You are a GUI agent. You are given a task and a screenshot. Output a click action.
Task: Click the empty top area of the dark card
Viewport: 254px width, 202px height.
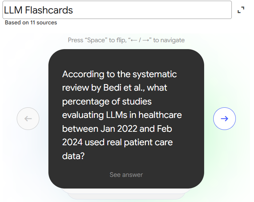(126, 58)
